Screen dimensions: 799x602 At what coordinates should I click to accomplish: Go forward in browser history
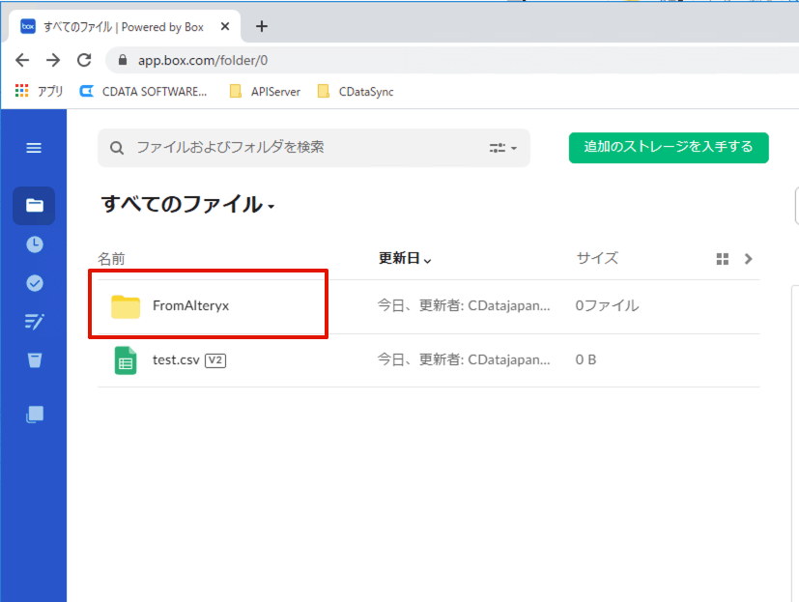[53, 60]
